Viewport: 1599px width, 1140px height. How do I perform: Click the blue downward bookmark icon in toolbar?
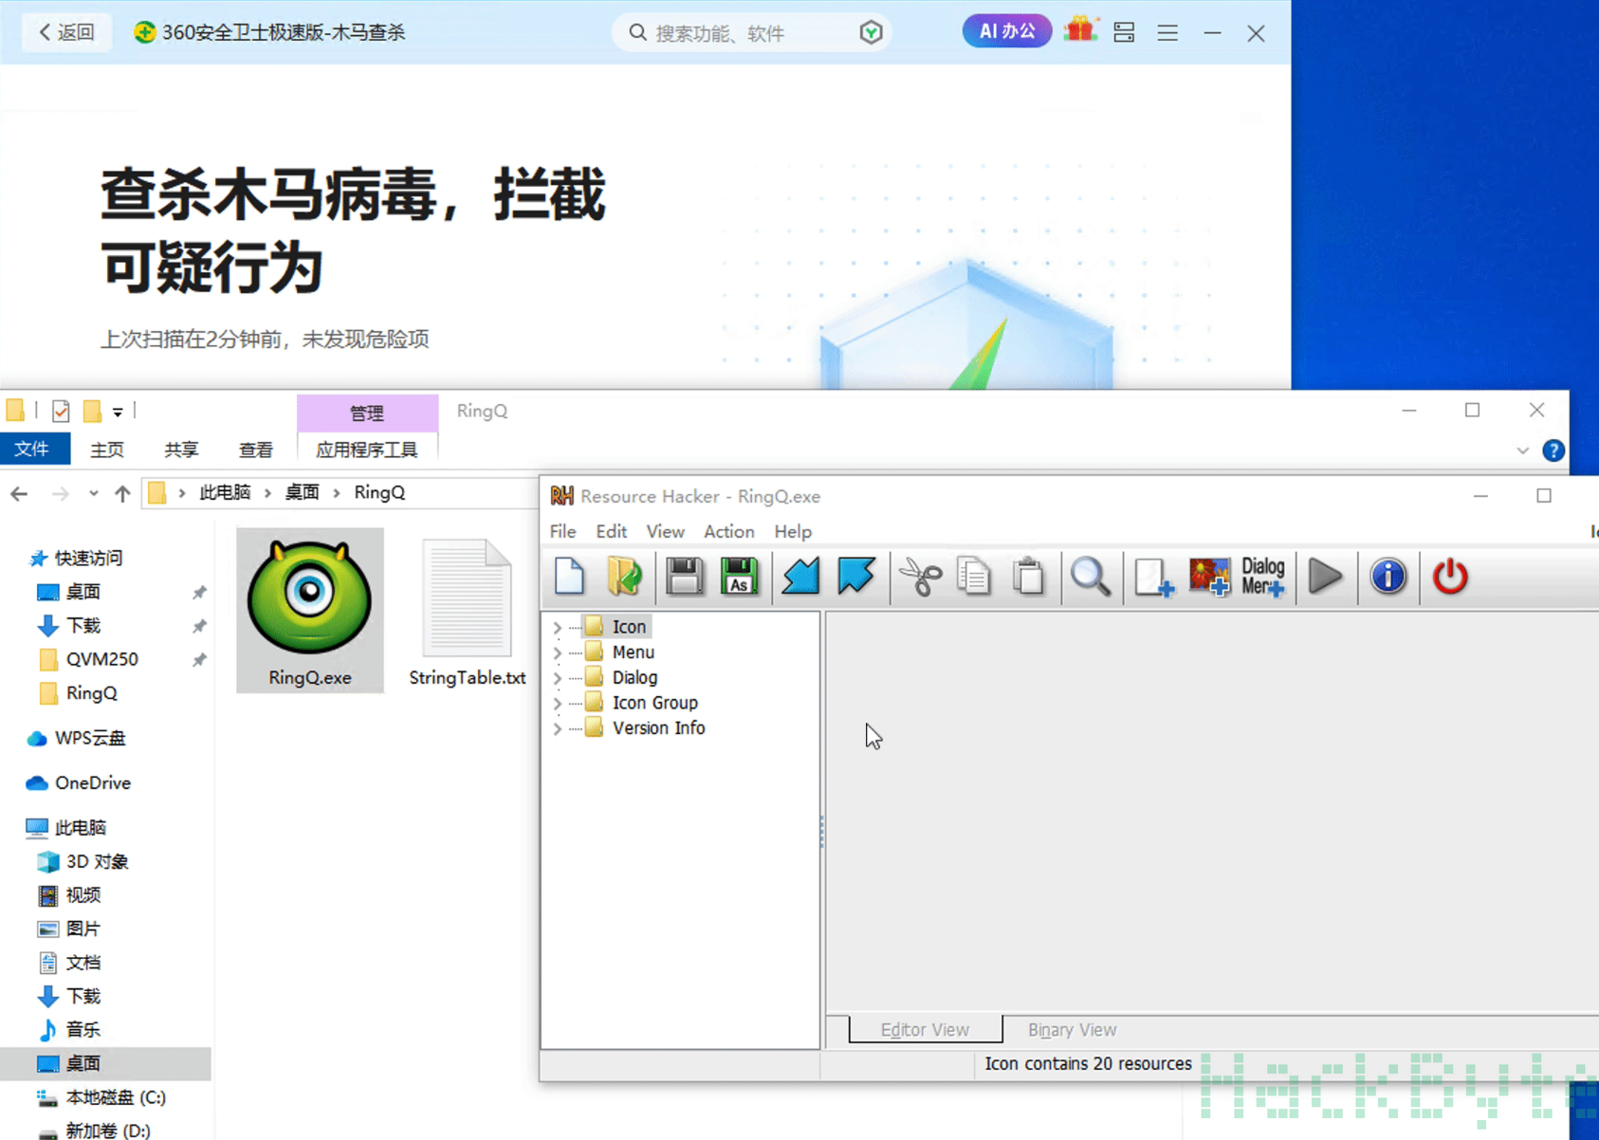coord(855,577)
